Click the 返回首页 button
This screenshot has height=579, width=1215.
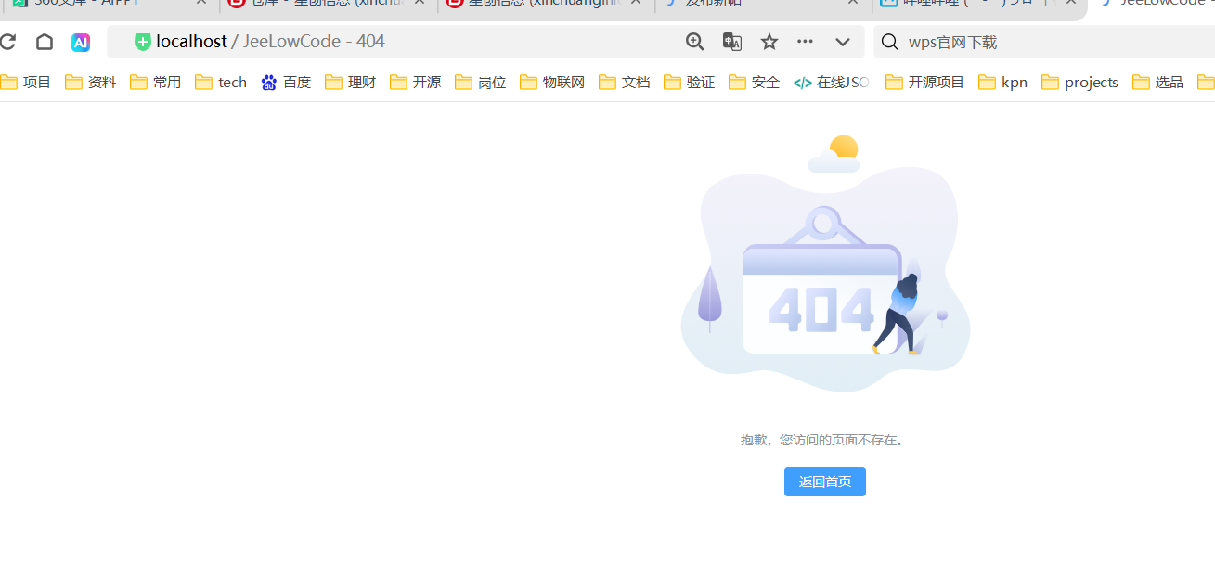tap(824, 482)
